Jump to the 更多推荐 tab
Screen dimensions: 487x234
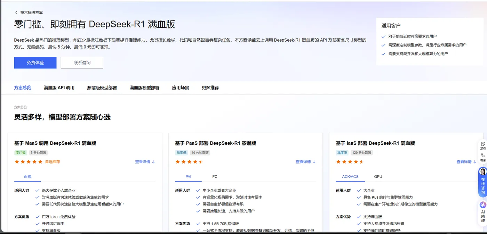point(210,88)
